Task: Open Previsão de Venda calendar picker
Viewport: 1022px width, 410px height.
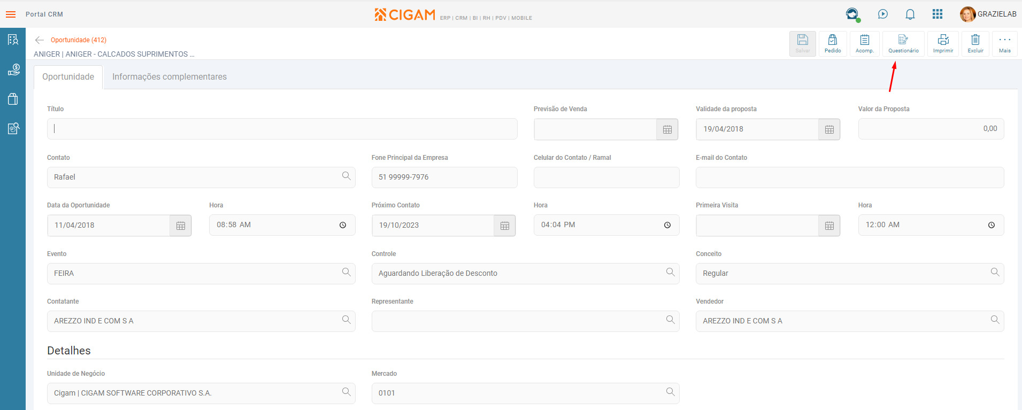Action: [667, 129]
